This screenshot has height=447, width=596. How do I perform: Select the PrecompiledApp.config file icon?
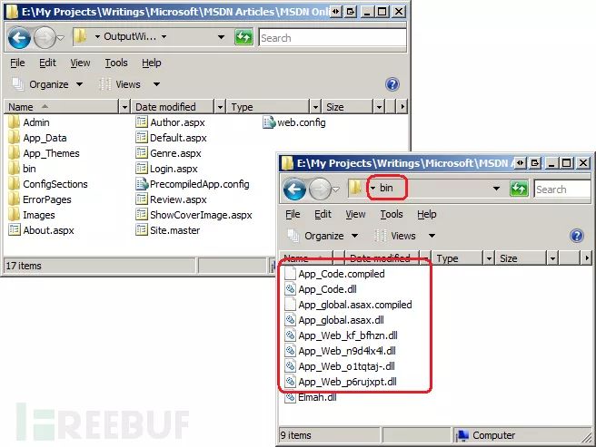pyautogui.click(x=142, y=184)
